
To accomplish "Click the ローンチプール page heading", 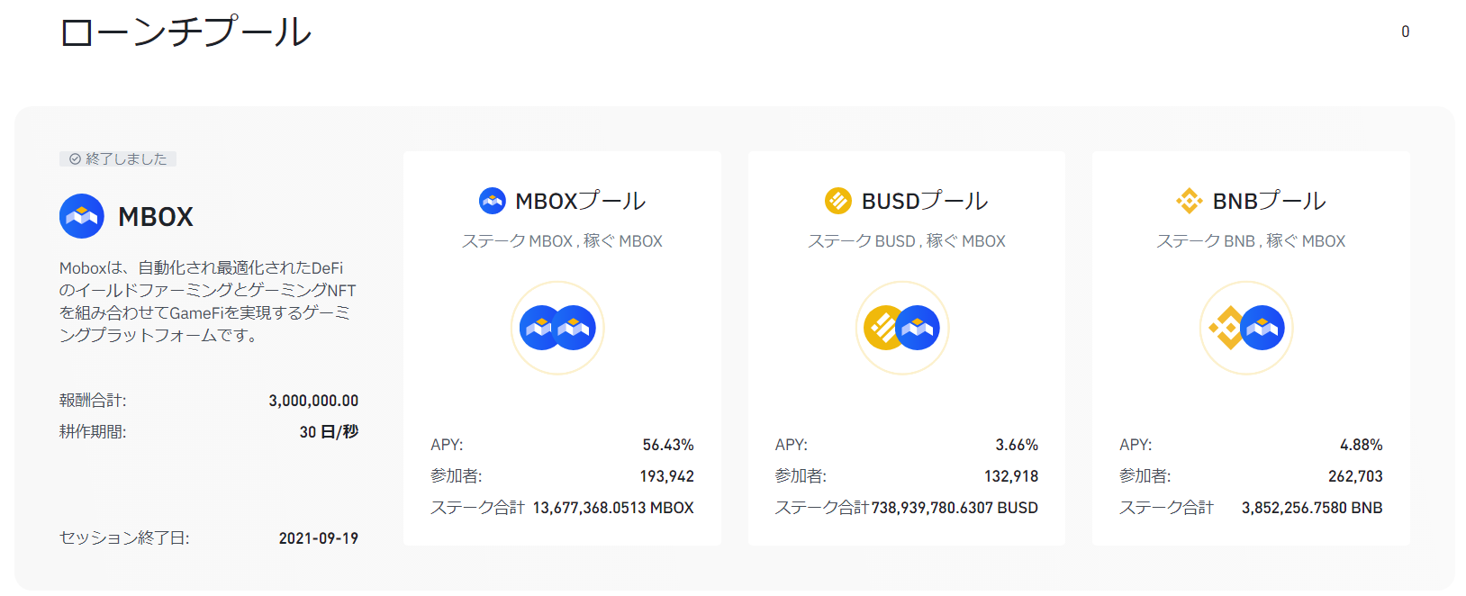I will [x=186, y=32].
